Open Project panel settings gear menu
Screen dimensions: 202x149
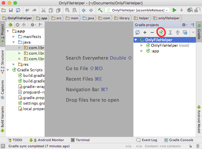[33, 25]
